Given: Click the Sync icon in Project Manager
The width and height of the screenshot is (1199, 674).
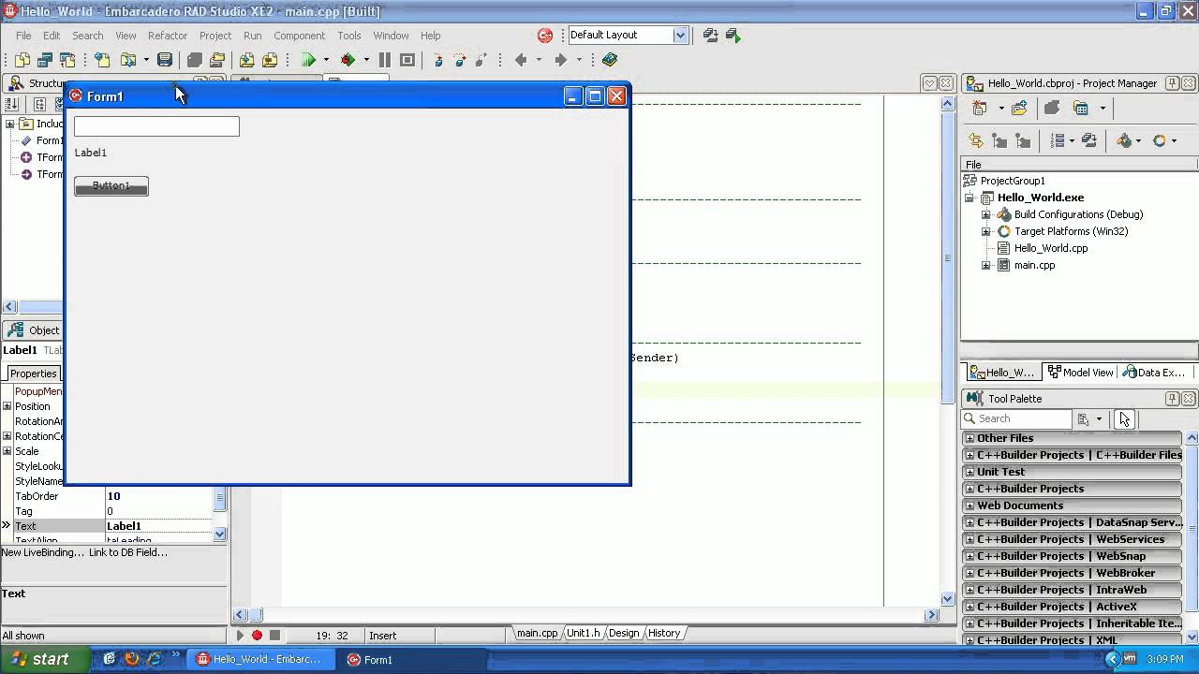Looking at the screenshot, I should pos(976,140).
